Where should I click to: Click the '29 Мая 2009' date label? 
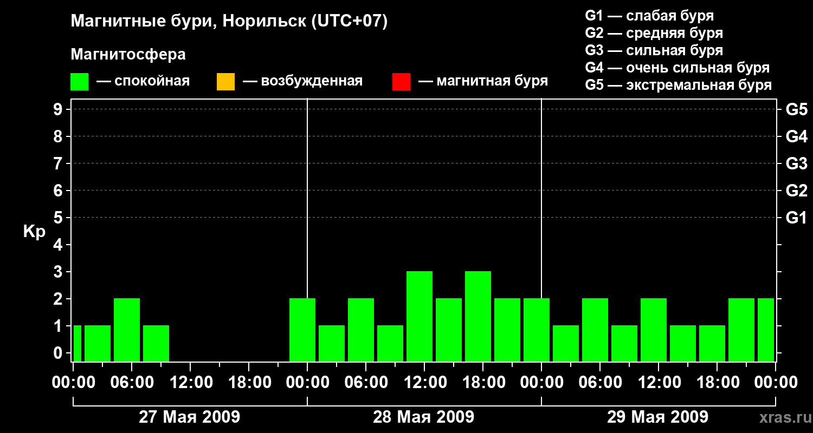coord(658,417)
